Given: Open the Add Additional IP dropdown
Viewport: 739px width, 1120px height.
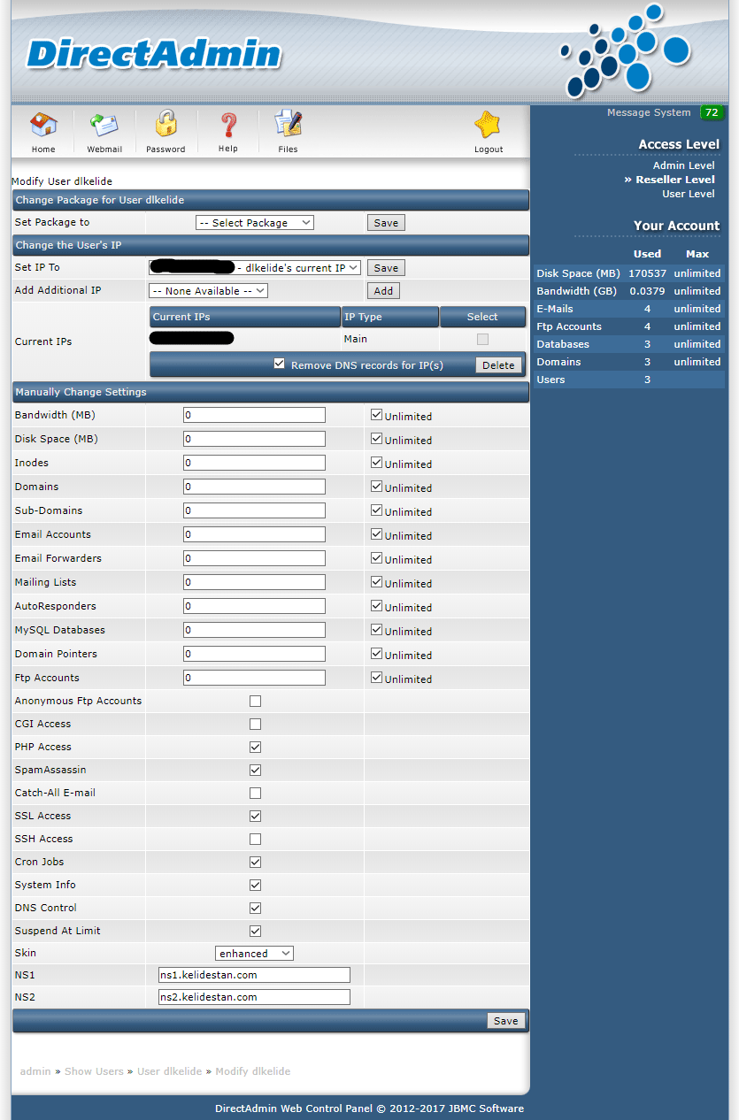Looking at the screenshot, I should (x=208, y=290).
